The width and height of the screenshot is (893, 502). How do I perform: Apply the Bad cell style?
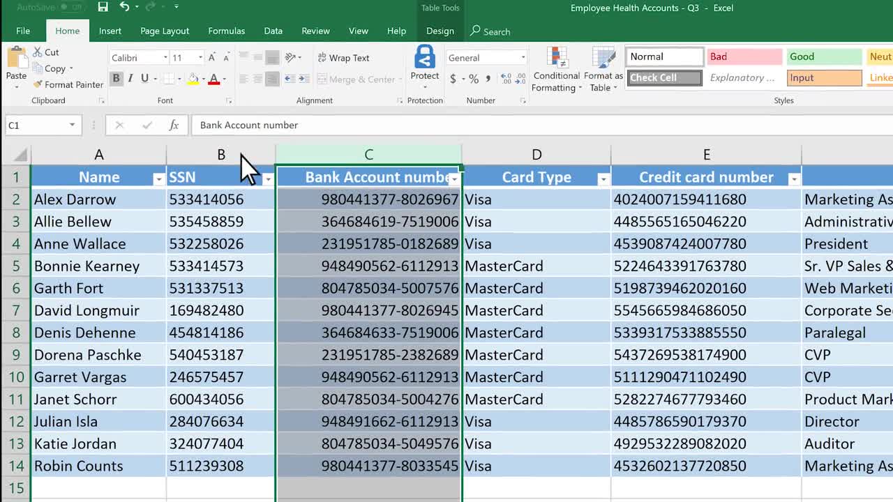(x=744, y=56)
